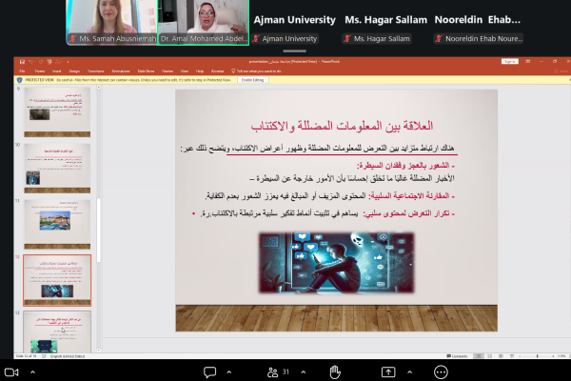The width and height of the screenshot is (571, 381).
Task: Click Enable Editing in Protected View bar
Action: tap(253, 80)
